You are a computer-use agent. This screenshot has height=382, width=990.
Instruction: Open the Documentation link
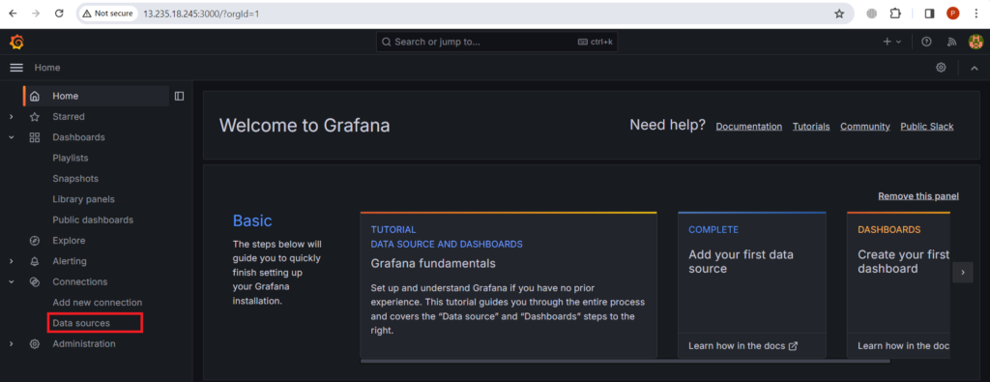[x=749, y=127]
